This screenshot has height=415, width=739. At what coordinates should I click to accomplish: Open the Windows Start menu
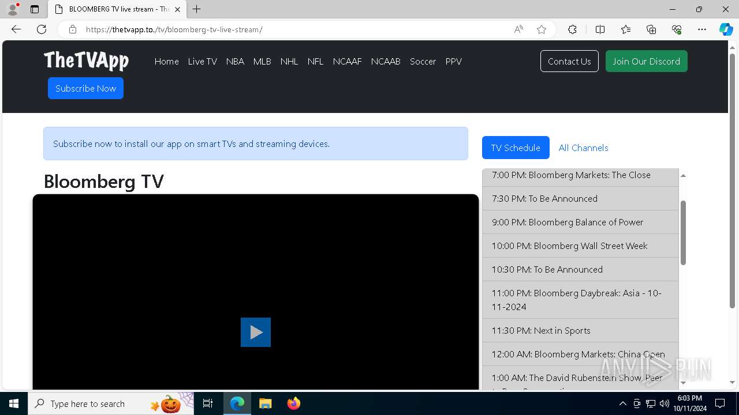click(14, 403)
